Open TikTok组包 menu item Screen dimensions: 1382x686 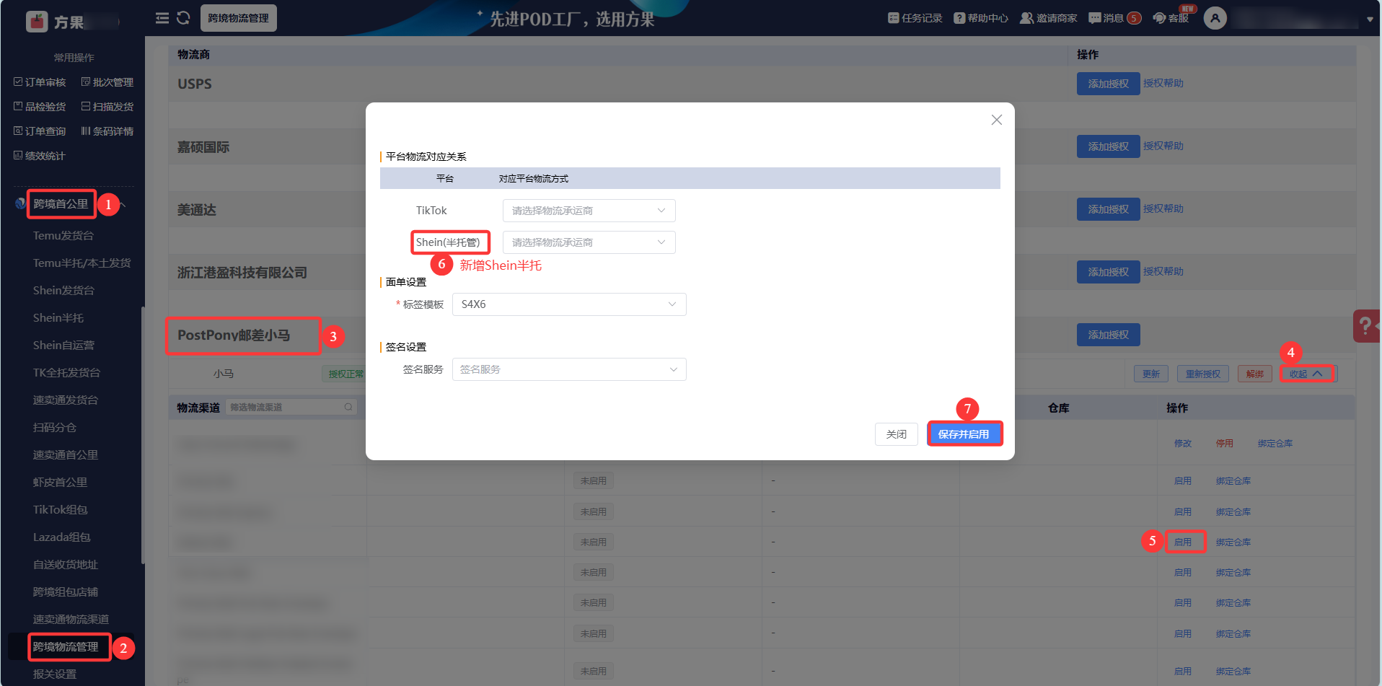coord(61,510)
